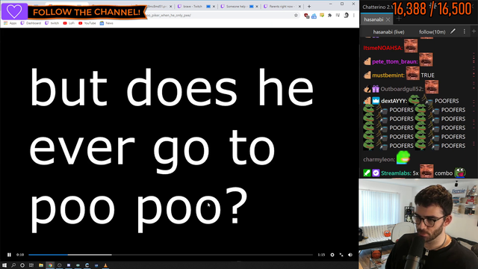Pause the video with the pause button
The image size is (478, 269).
click(x=9, y=255)
